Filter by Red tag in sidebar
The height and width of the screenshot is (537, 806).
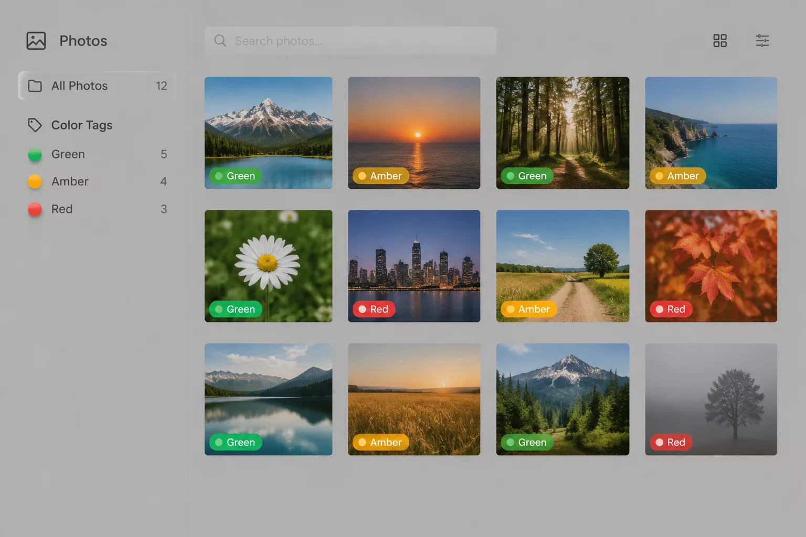[x=98, y=209]
